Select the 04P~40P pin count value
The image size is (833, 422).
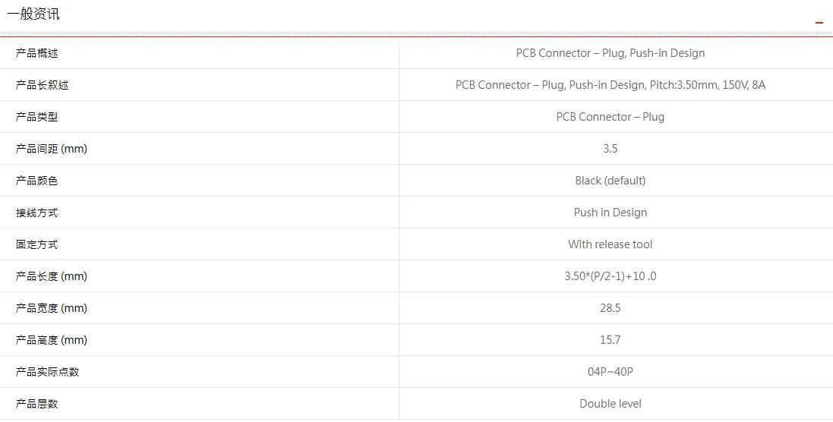point(611,372)
